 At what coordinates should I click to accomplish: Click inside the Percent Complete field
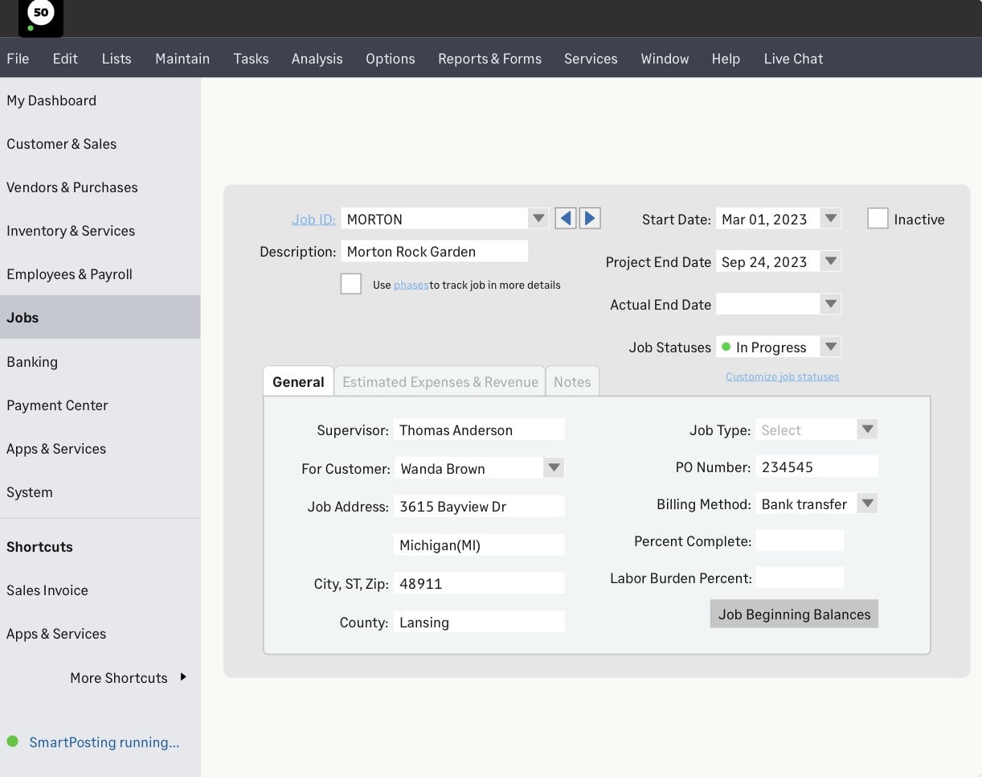click(800, 540)
